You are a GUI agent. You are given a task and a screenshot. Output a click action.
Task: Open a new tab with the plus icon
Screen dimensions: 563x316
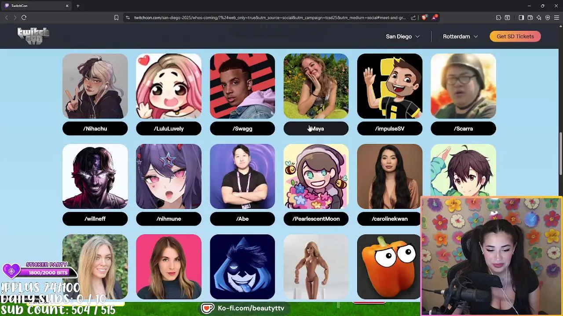point(78,6)
